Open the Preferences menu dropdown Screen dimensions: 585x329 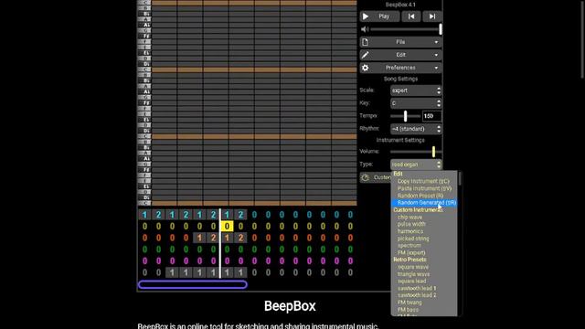coord(400,68)
